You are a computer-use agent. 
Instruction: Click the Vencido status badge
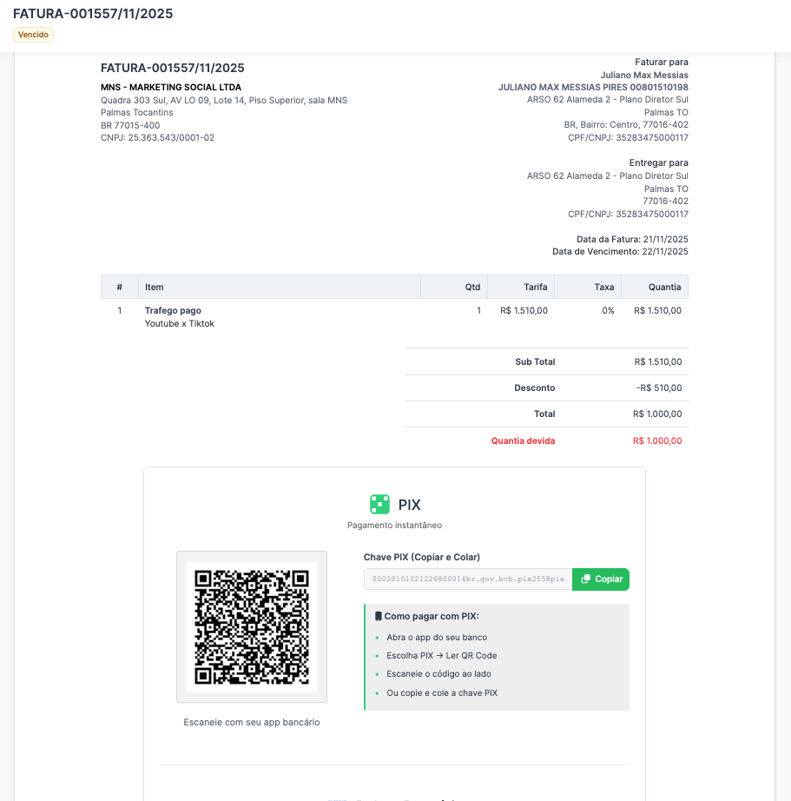pos(32,34)
